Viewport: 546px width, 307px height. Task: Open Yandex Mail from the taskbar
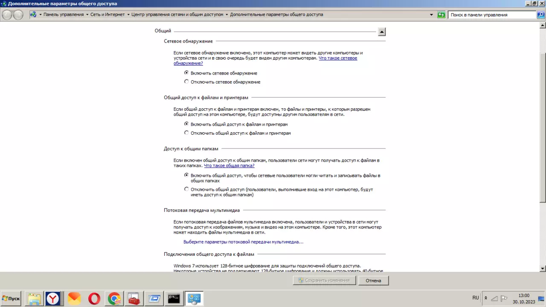point(74,298)
